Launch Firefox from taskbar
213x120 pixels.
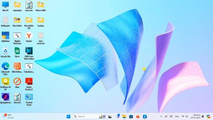tap(138, 116)
